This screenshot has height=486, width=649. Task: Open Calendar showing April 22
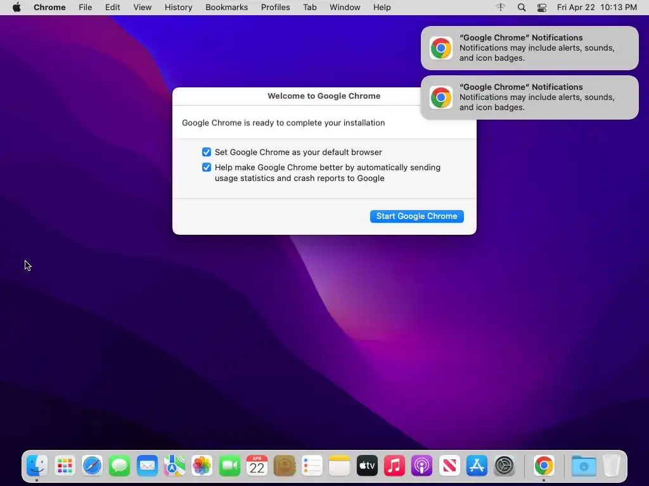coord(257,466)
